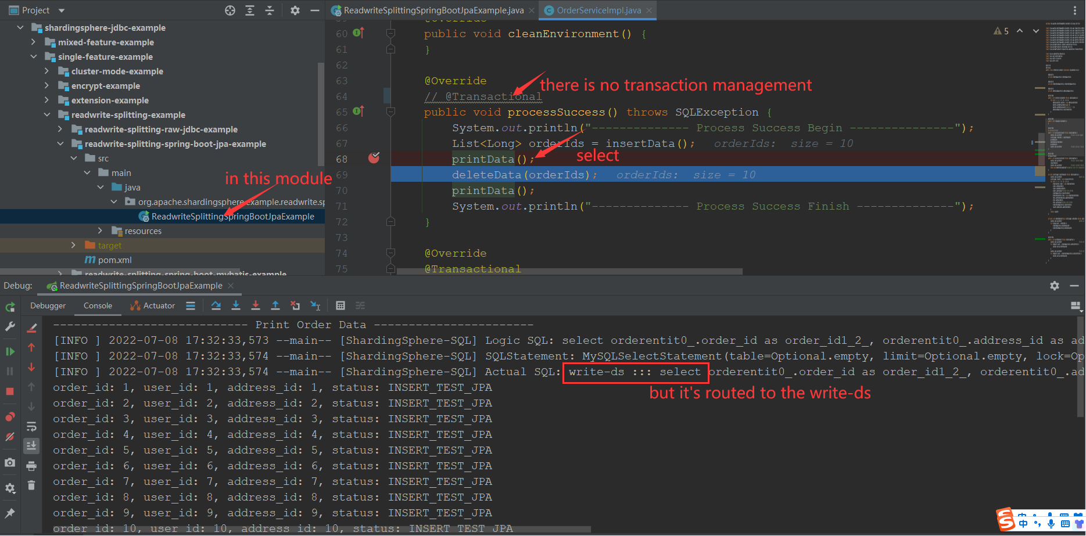Screen dimensions: 1086x536
Task: Open Debug tool window gear options
Action: pyautogui.click(x=1055, y=286)
